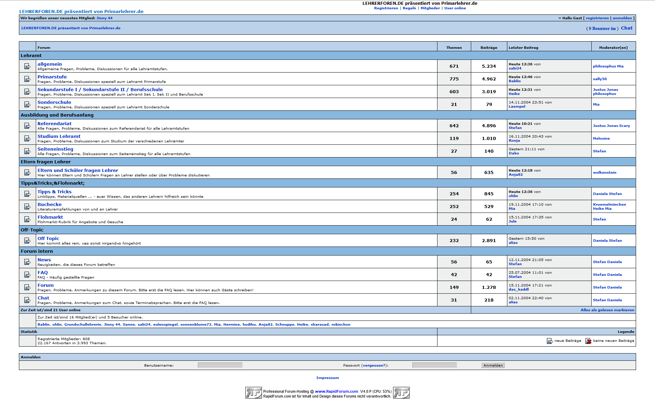
Task: Open Mitglieder in the top navigation
Action: click(430, 8)
